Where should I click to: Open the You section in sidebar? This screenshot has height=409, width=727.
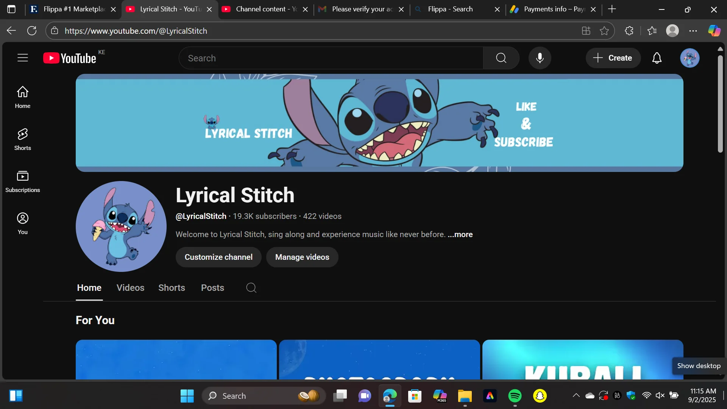coord(23,223)
